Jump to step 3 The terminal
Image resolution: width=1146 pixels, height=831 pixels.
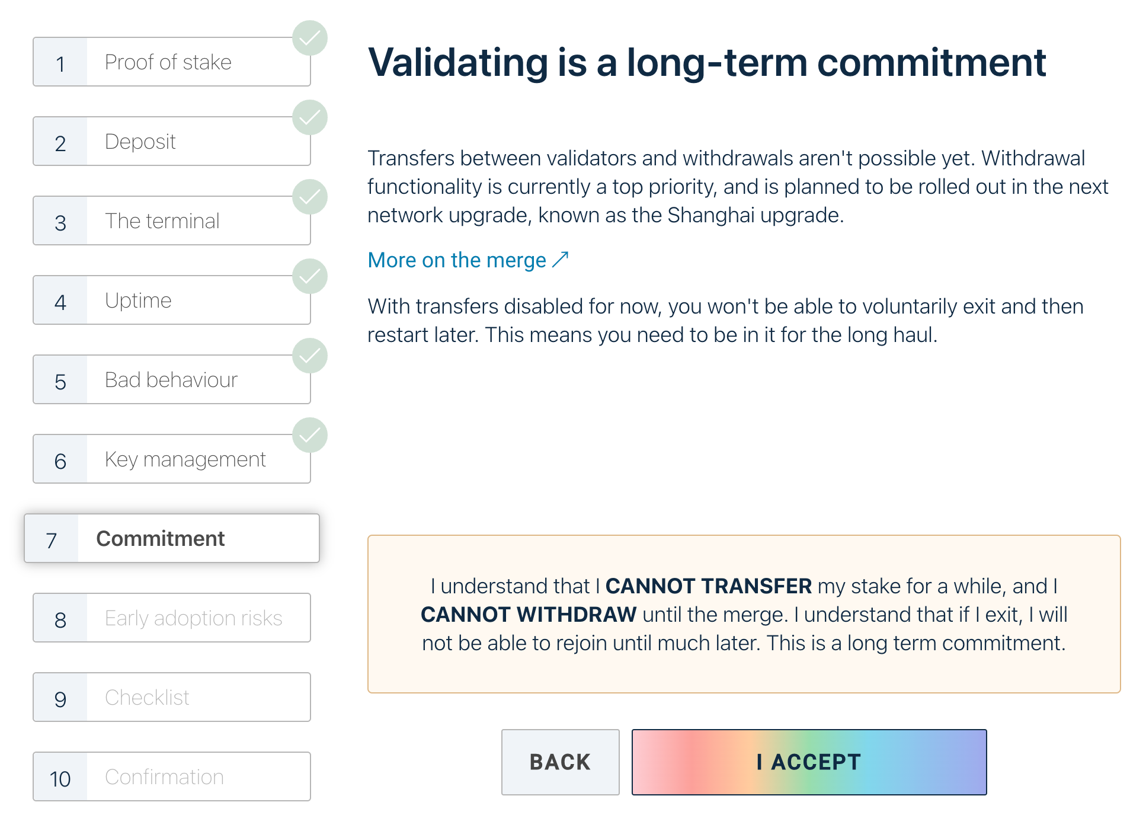171,221
